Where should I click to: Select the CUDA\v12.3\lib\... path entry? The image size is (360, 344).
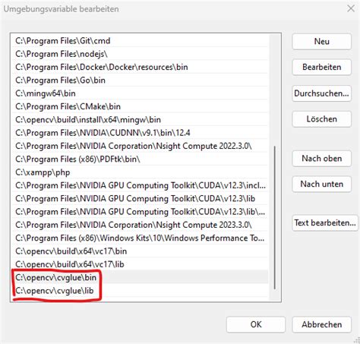[140, 212]
